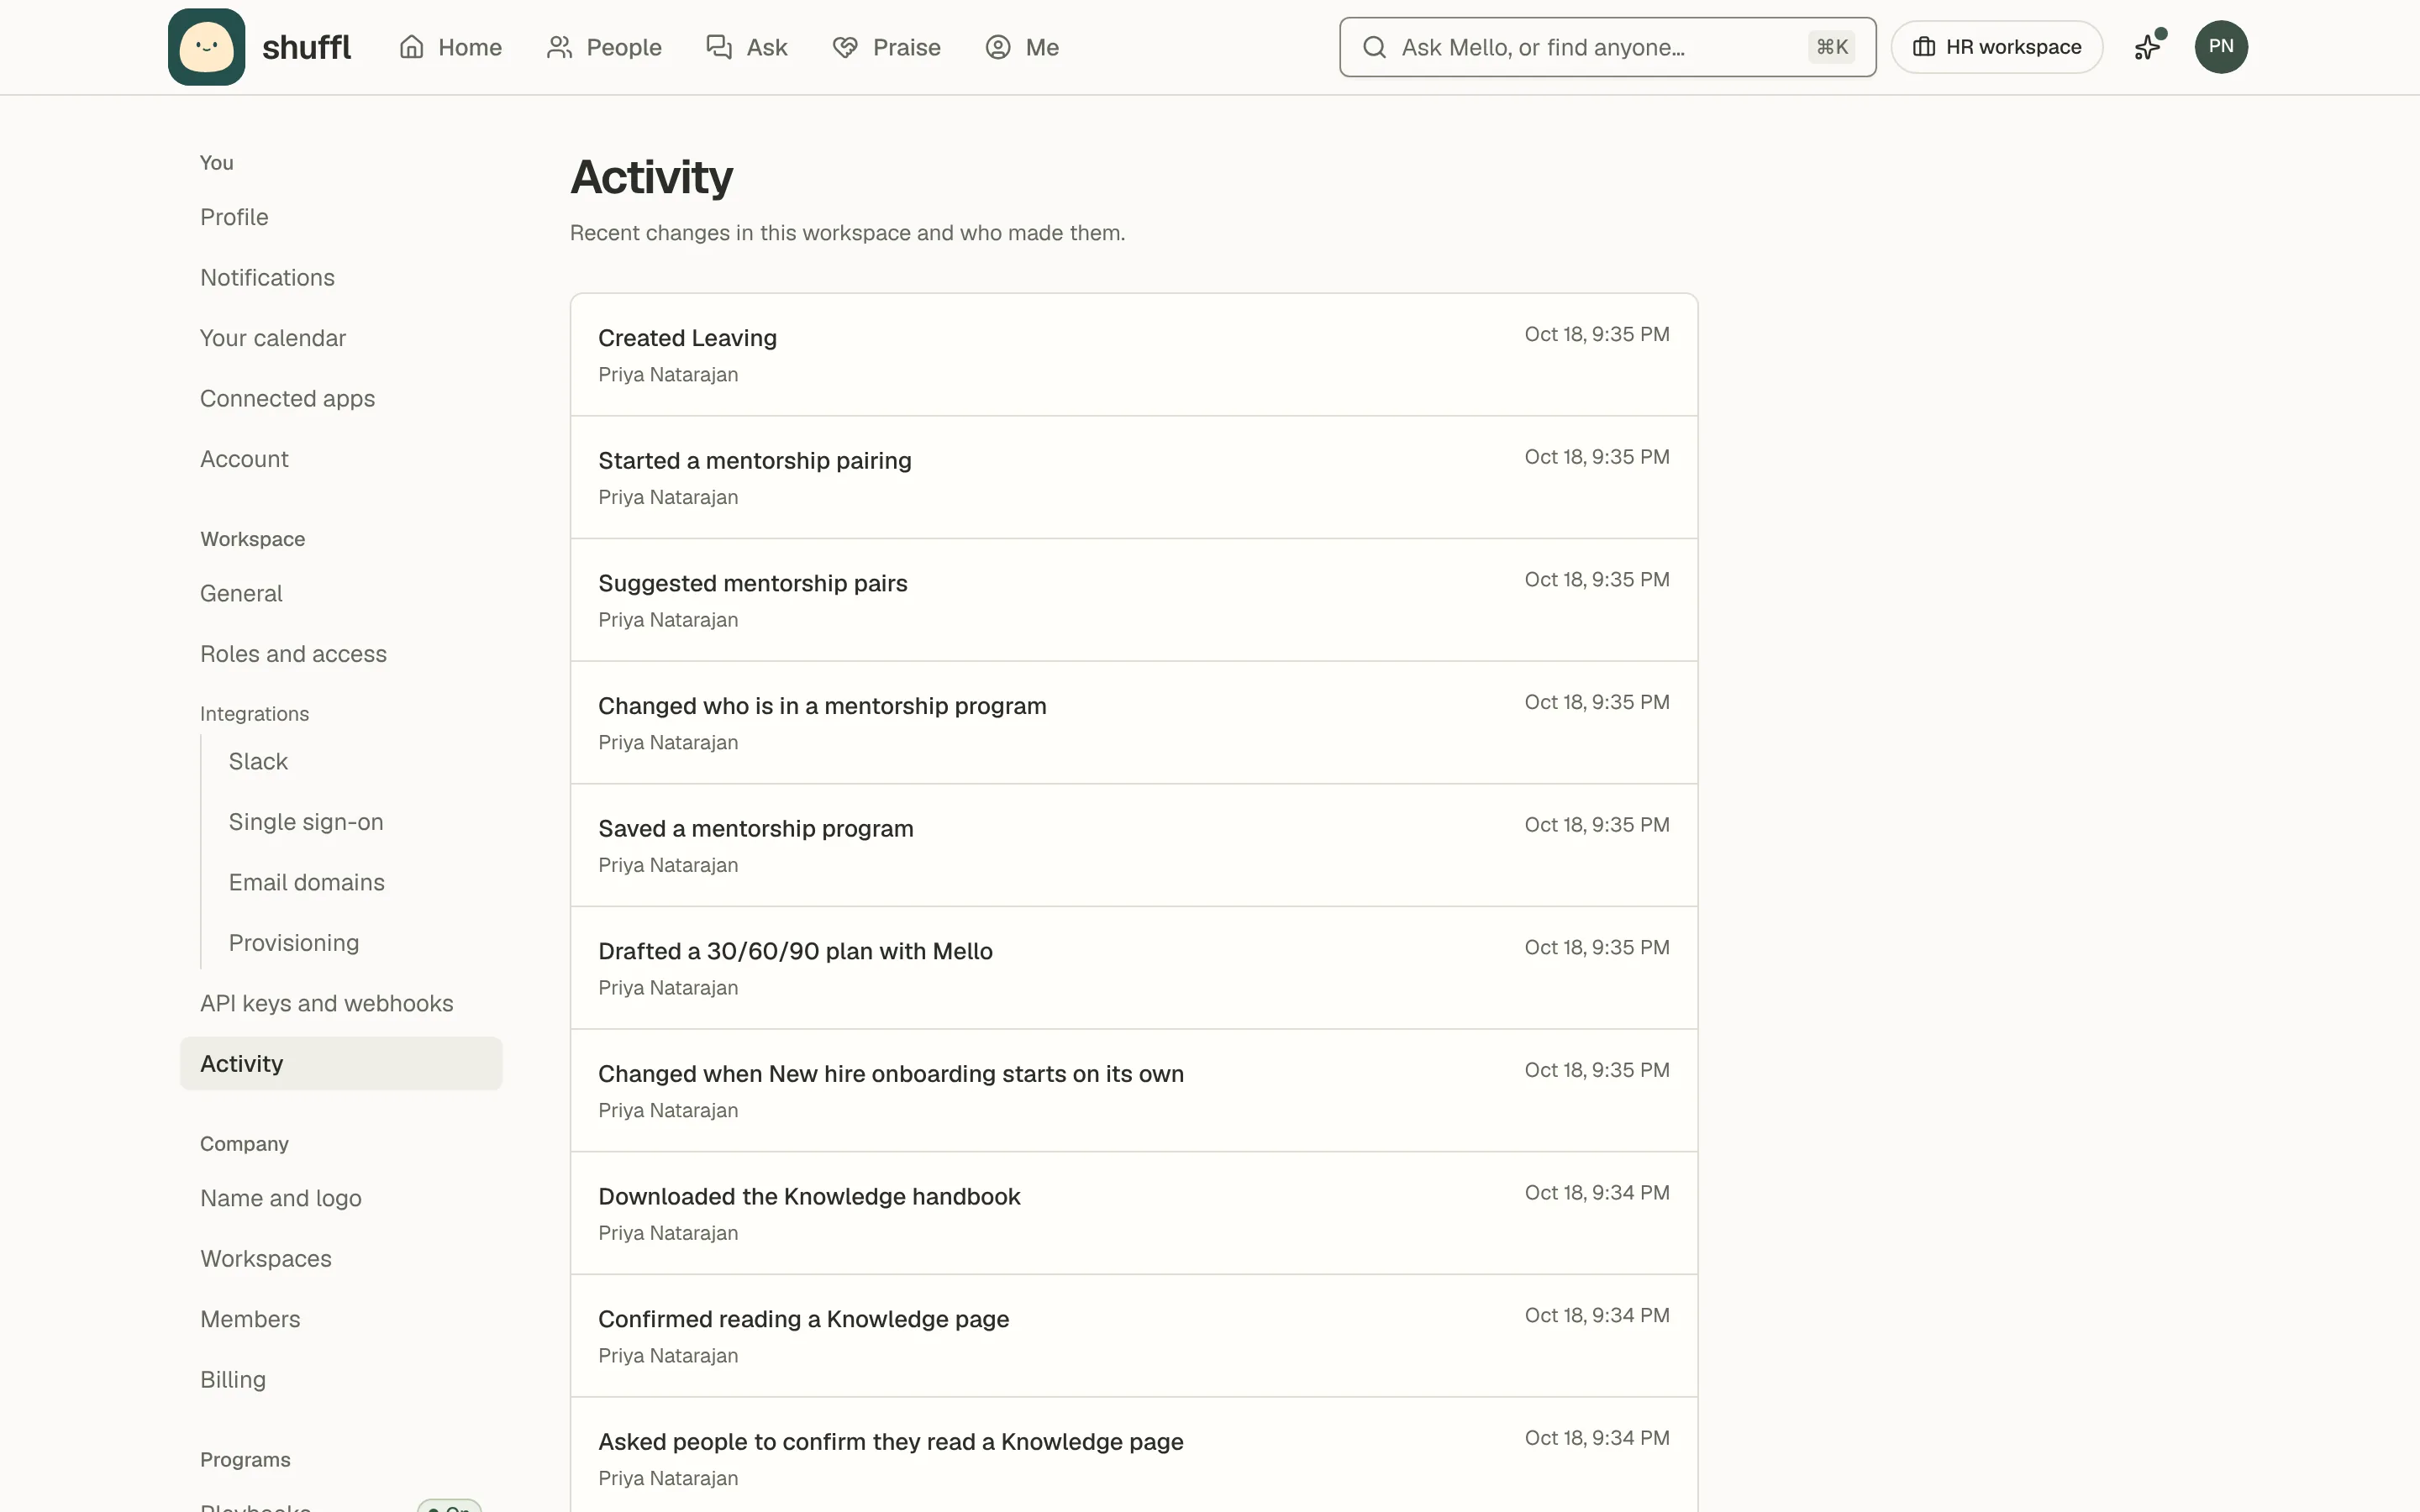Switch to the Praise tab label
The height and width of the screenshot is (1512, 2420).
[906, 47]
